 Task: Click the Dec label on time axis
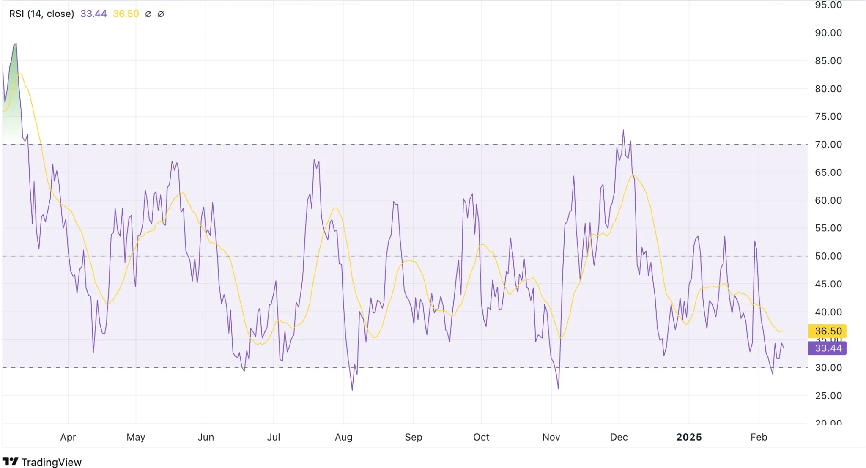coord(619,437)
